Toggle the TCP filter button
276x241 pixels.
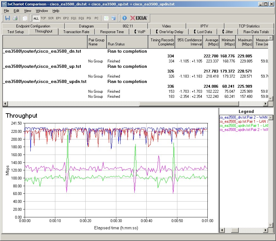[x=43, y=18]
